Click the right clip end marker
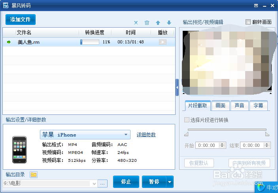This screenshot has height=193, width=278. [x=267, y=134]
